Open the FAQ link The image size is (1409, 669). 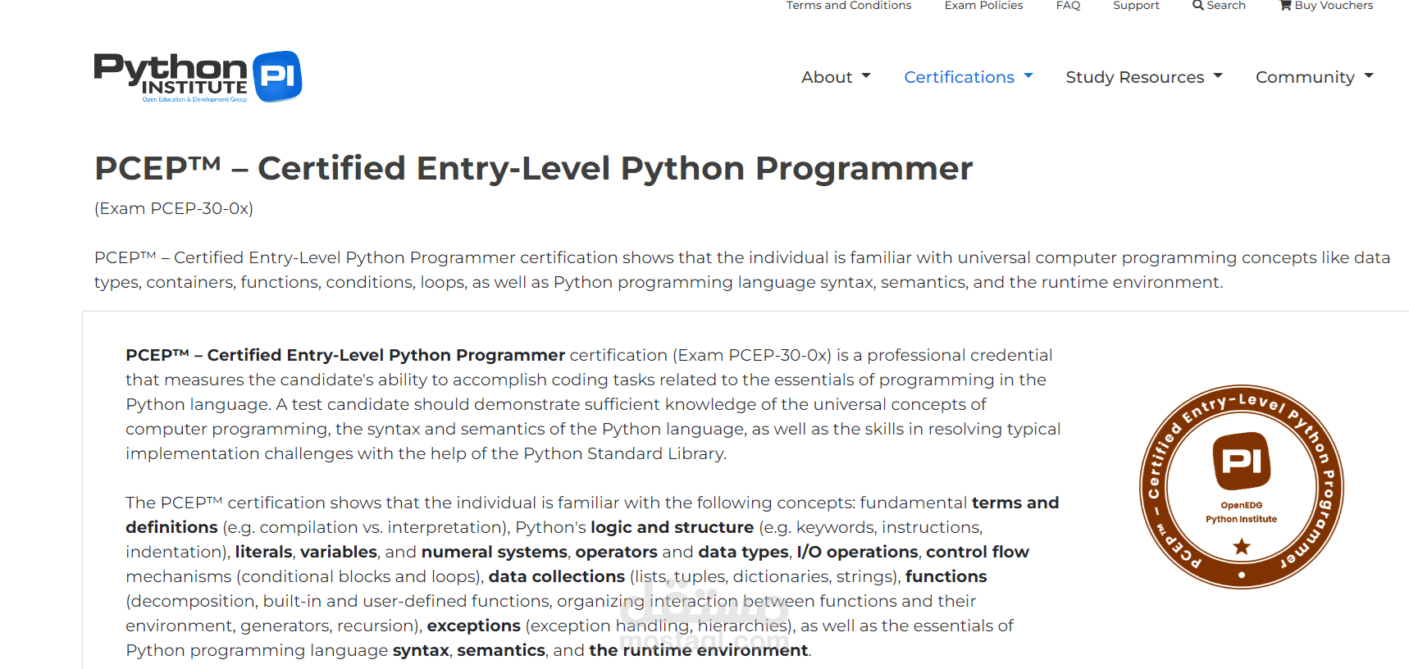tap(1068, 5)
